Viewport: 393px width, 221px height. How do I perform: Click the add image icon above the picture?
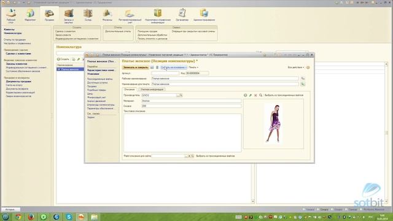click(x=246, y=95)
